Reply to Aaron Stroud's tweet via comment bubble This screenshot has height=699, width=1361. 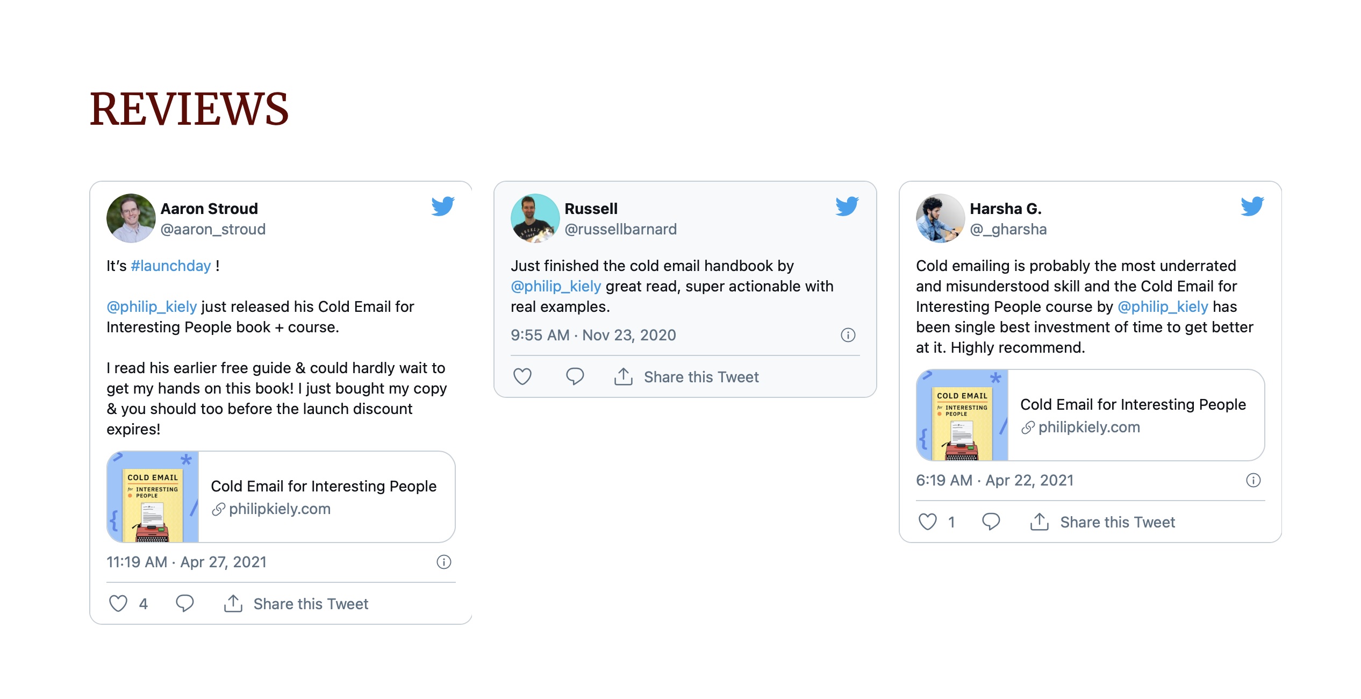point(184,604)
